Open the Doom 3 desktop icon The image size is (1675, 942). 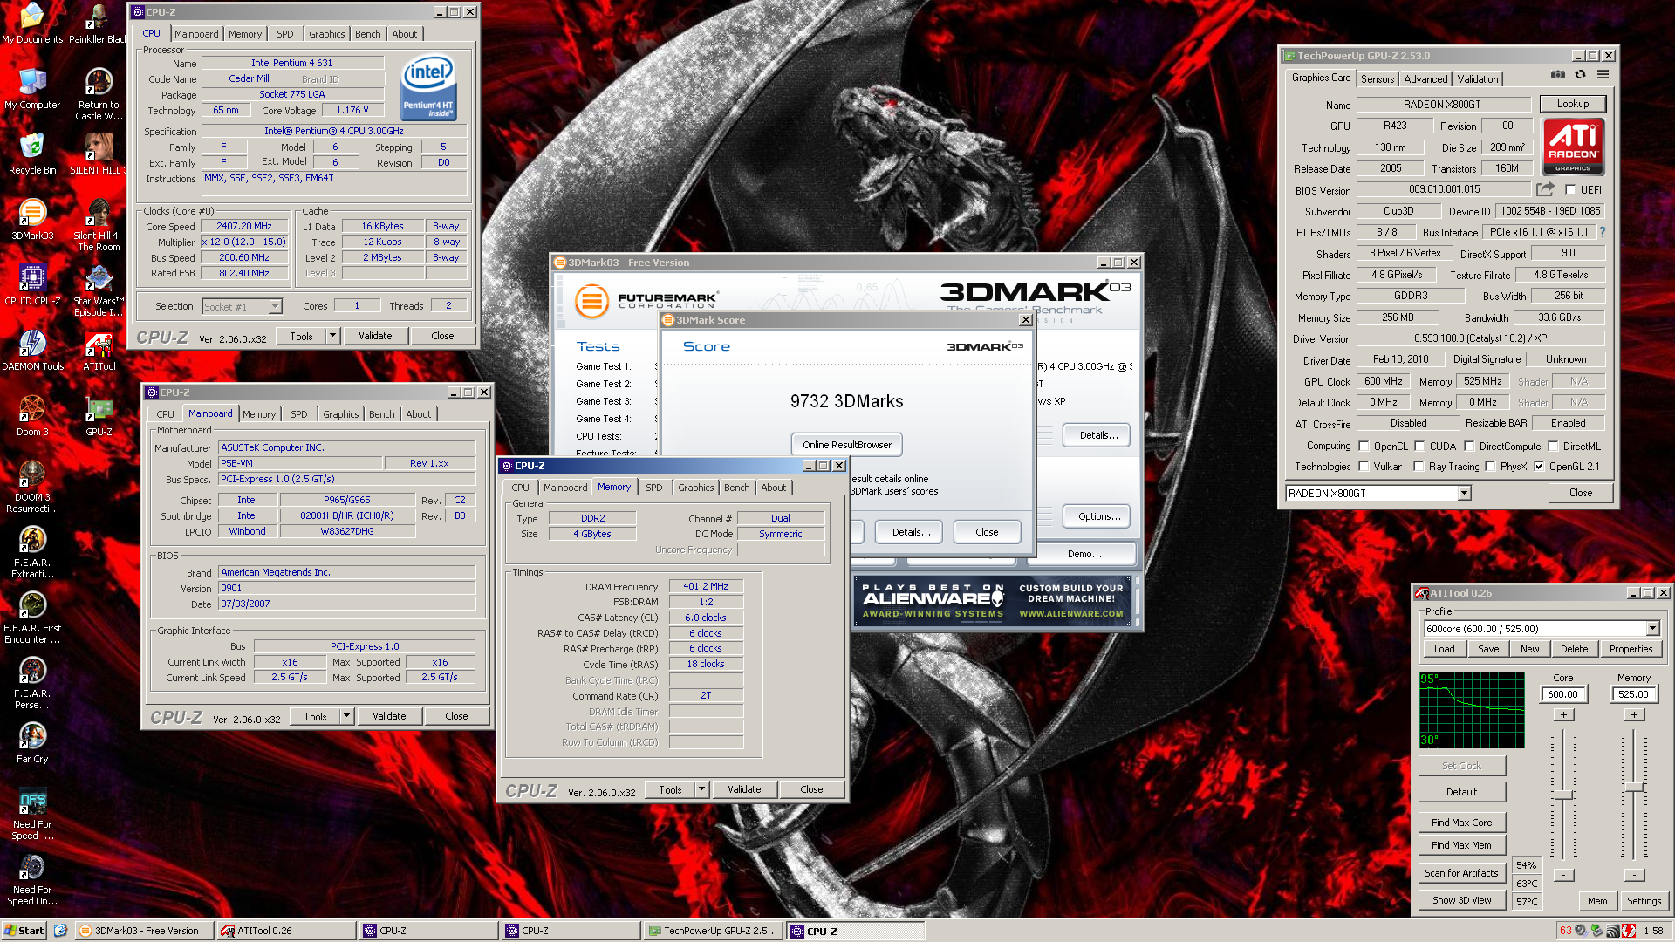click(32, 416)
